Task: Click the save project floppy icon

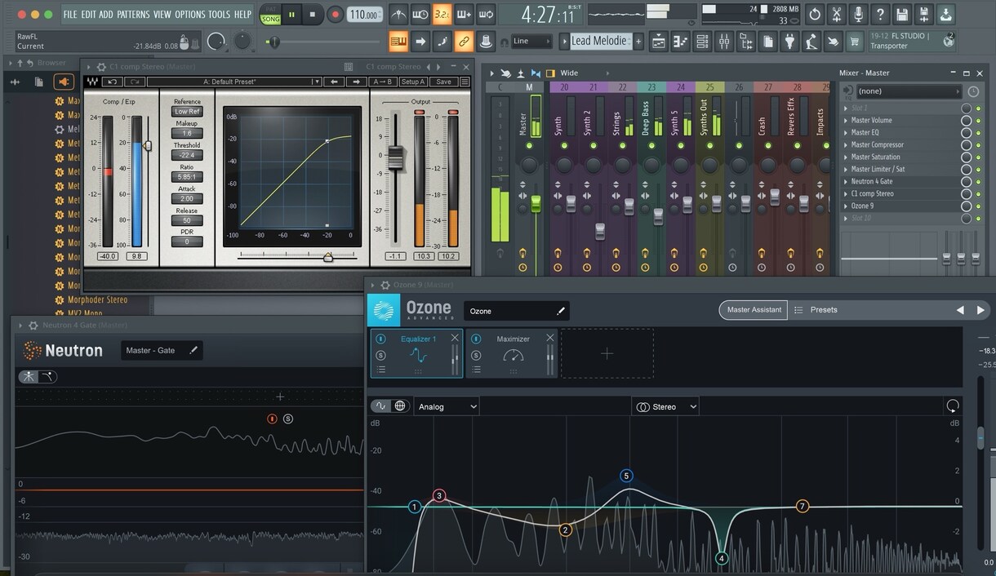Action: pyautogui.click(x=902, y=14)
